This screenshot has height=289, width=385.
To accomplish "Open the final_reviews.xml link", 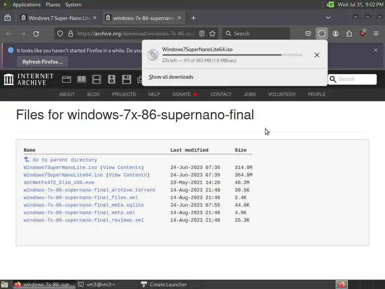I will click(84, 220).
